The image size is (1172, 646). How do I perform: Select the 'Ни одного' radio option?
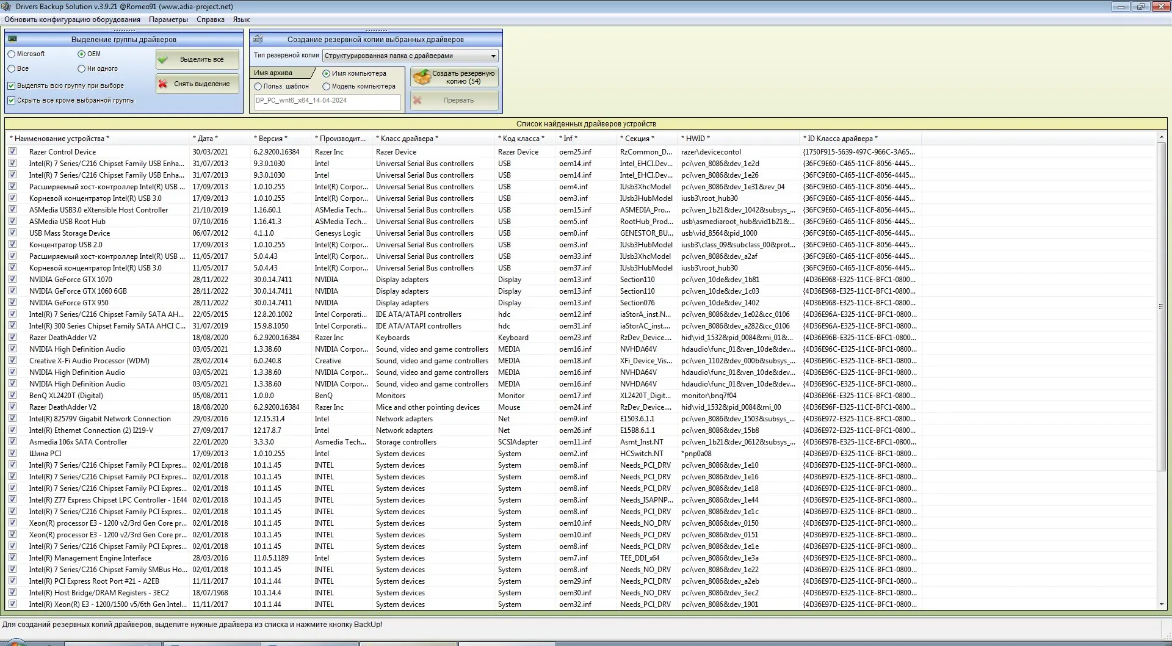(x=81, y=68)
